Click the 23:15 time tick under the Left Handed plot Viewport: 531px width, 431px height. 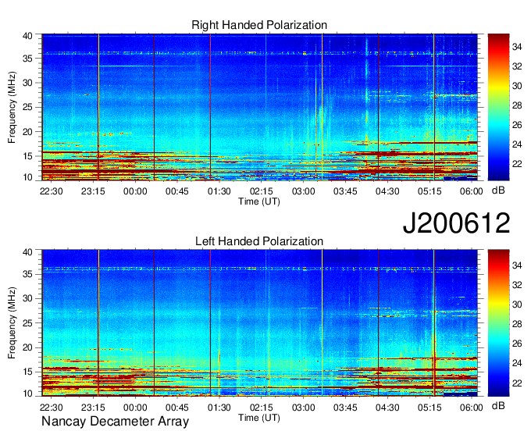[93, 408]
